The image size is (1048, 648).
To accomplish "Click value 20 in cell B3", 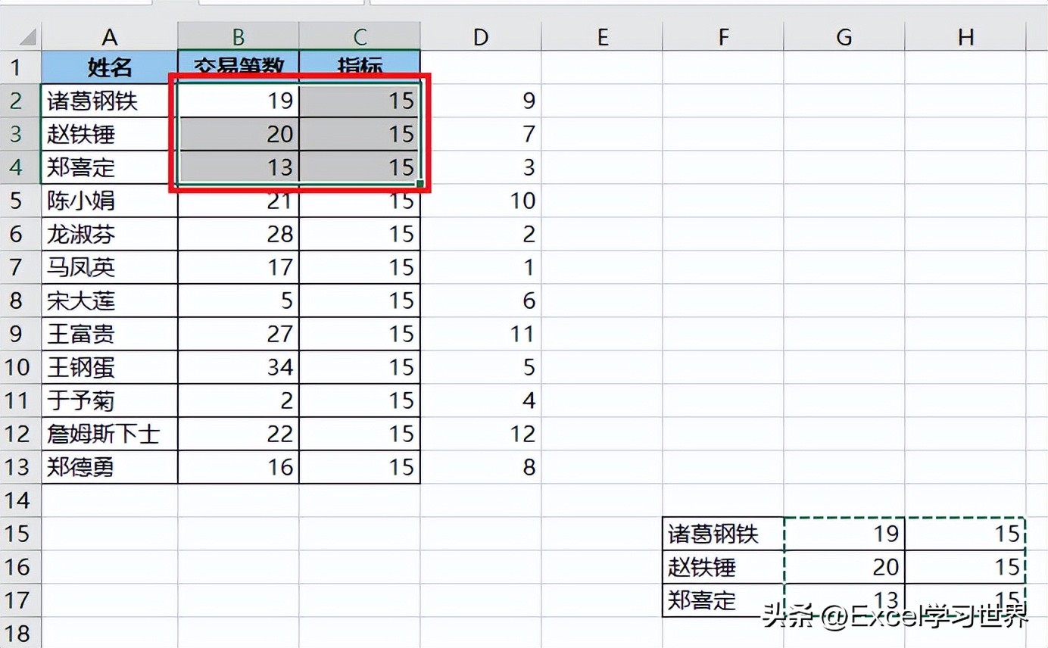I will tap(239, 134).
